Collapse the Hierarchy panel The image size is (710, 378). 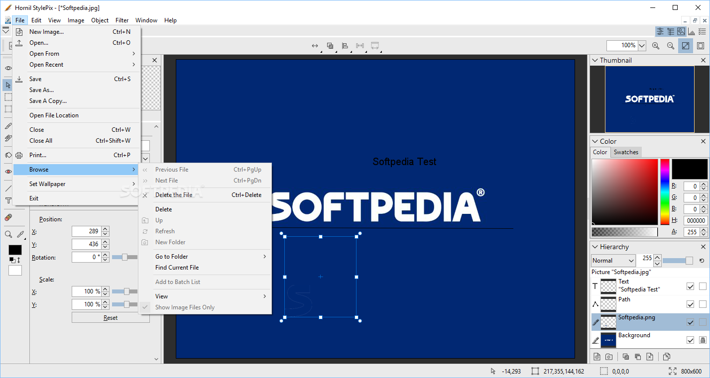tap(594, 247)
